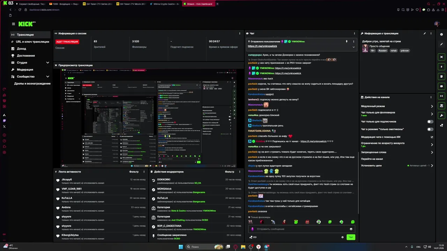Open three-dot menu of Действия на канале
The image size is (447, 251).
[x=431, y=97]
